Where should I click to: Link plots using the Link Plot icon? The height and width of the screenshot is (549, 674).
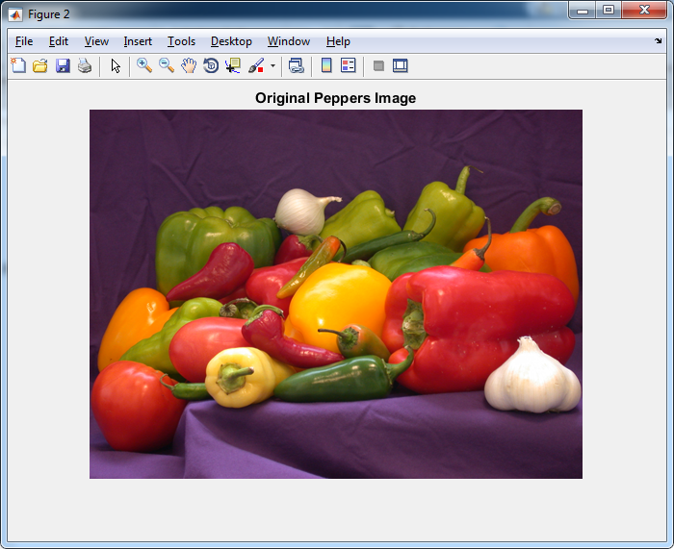(297, 65)
